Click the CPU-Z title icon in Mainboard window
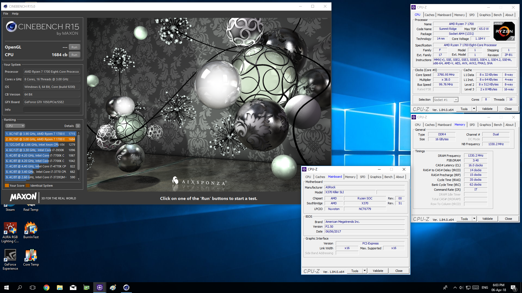Screen dimensions: 522x293 pos(304,169)
